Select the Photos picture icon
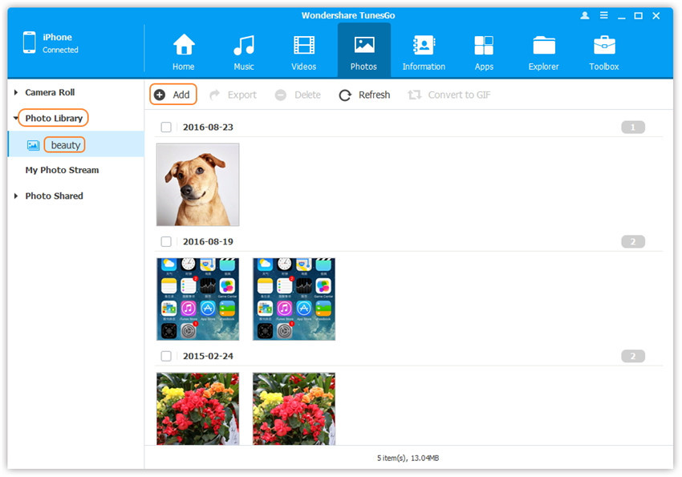Screen dimensions: 682x477 (x=363, y=45)
